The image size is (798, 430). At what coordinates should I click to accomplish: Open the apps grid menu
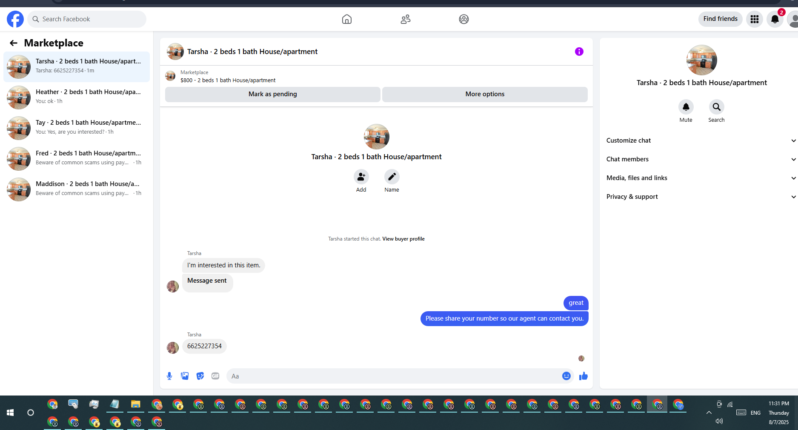coord(755,19)
